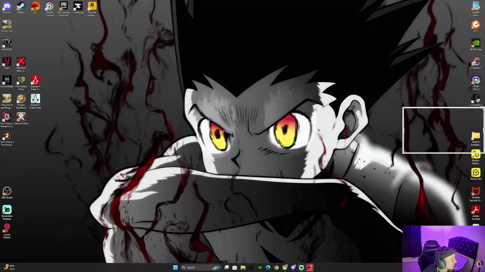
Task: Select the Lumia Stream desktop icon
Action: pyautogui.click(x=7, y=231)
